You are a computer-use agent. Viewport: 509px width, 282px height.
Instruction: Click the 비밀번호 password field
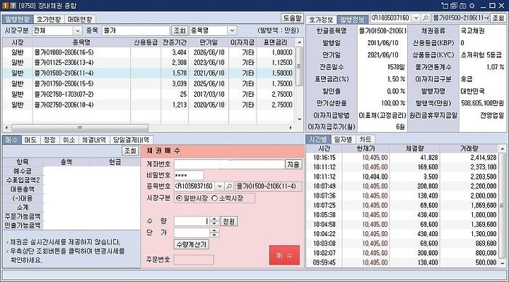pos(189,175)
